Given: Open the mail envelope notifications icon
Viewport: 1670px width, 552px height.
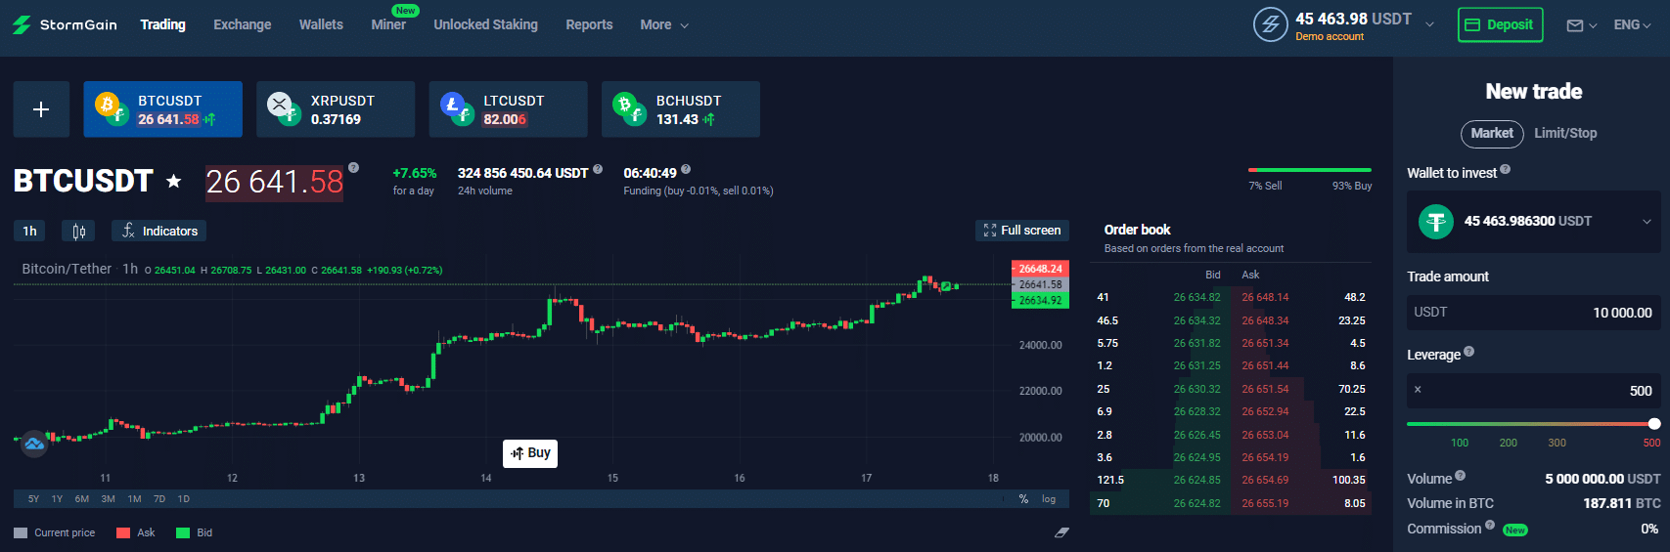Looking at the screenshot, I should click(1575, 25).
